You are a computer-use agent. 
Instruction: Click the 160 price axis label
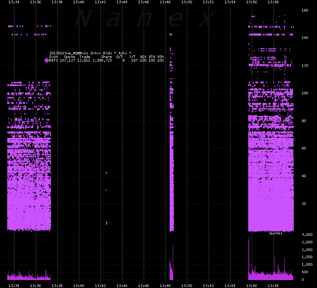tap(305, 10)
